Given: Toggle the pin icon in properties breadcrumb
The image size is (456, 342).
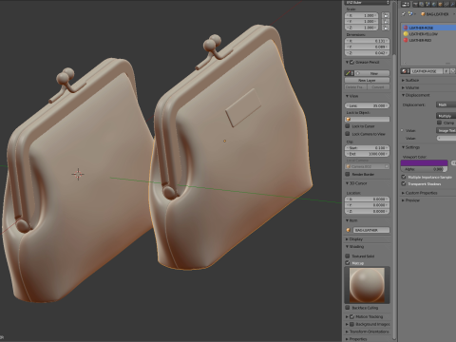Looking at the screenshot, I should pyautogui.click(x=404, y=14).
